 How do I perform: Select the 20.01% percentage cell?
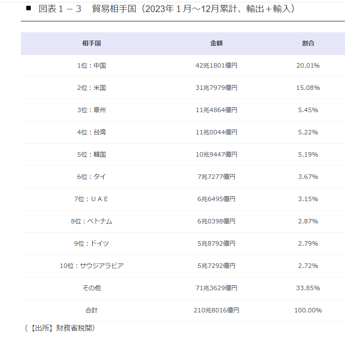pyautogui.click(x=308, y=65)
